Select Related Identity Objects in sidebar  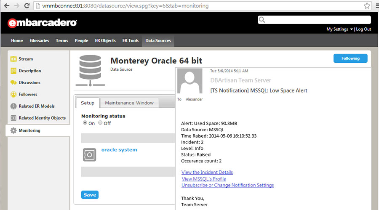pos(42,118)
